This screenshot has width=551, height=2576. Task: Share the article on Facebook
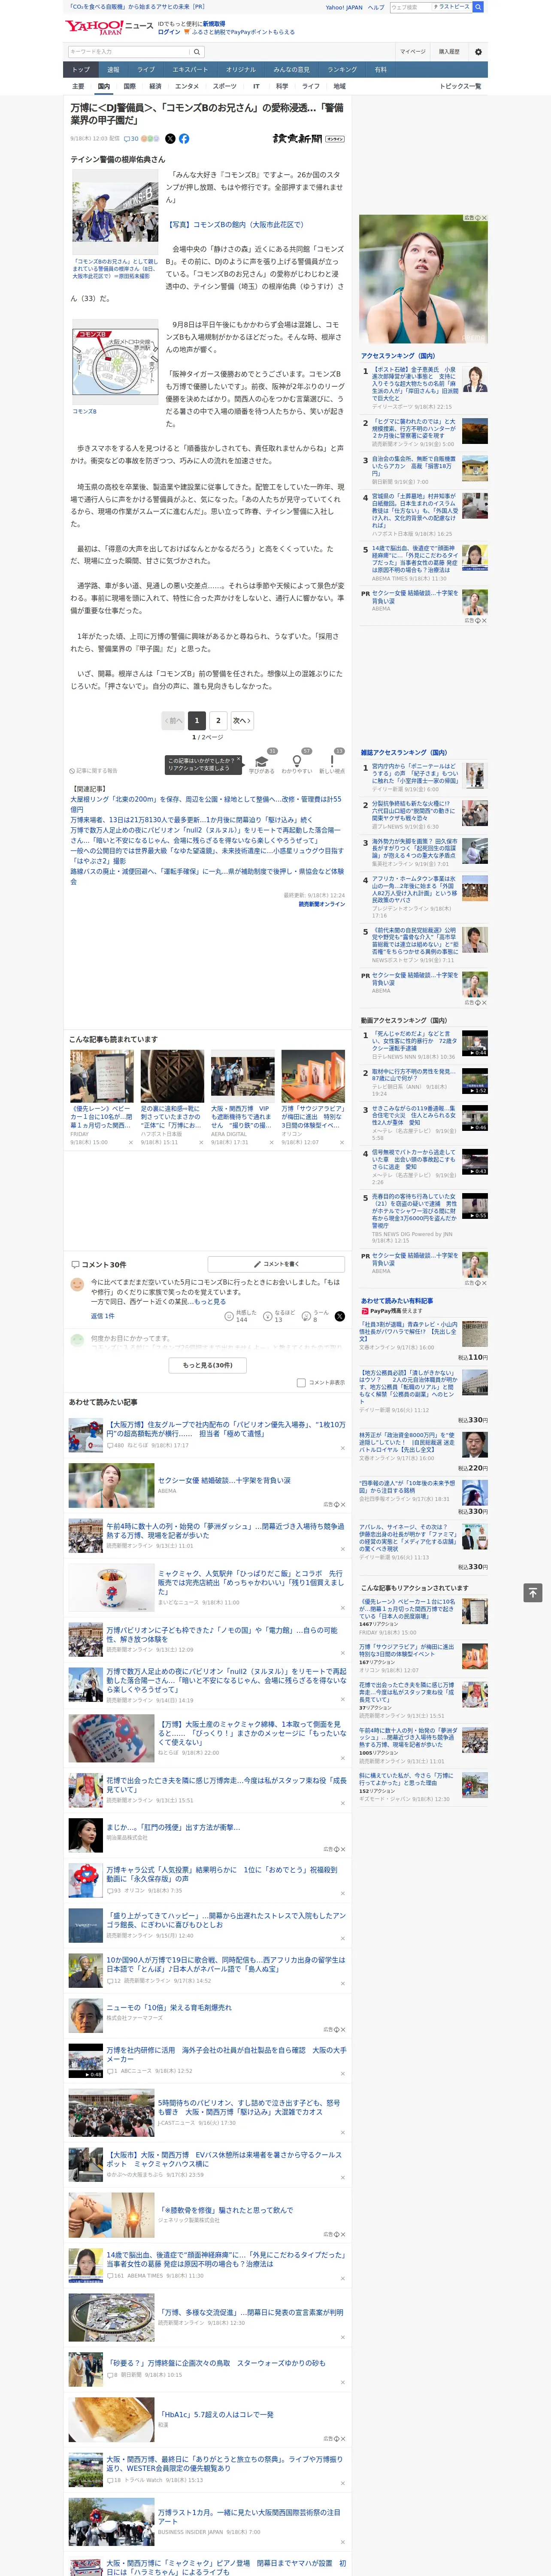tap(184, 139)
